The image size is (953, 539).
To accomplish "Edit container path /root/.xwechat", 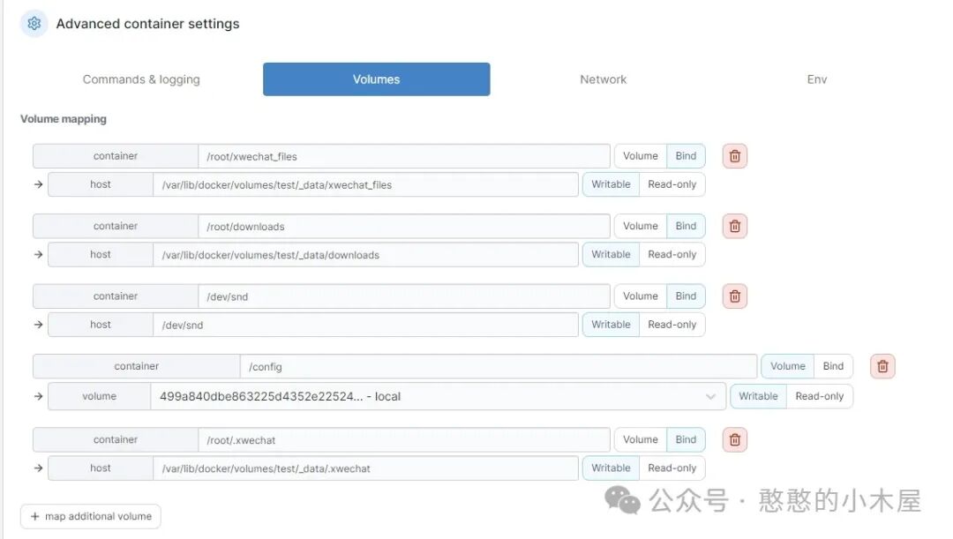I will tap(403, 440).
